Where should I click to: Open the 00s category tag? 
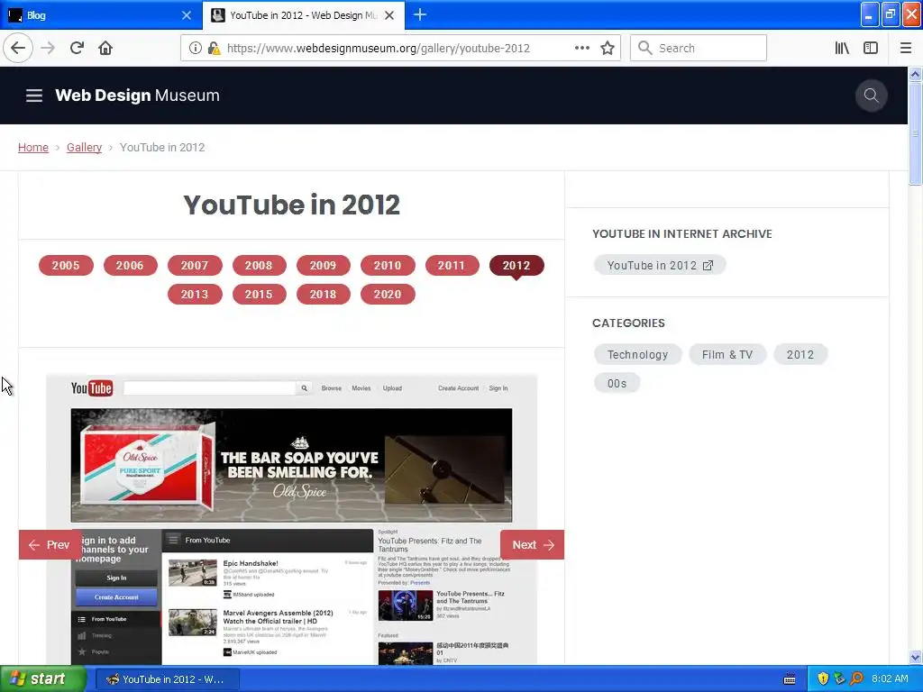click(617, 384)
